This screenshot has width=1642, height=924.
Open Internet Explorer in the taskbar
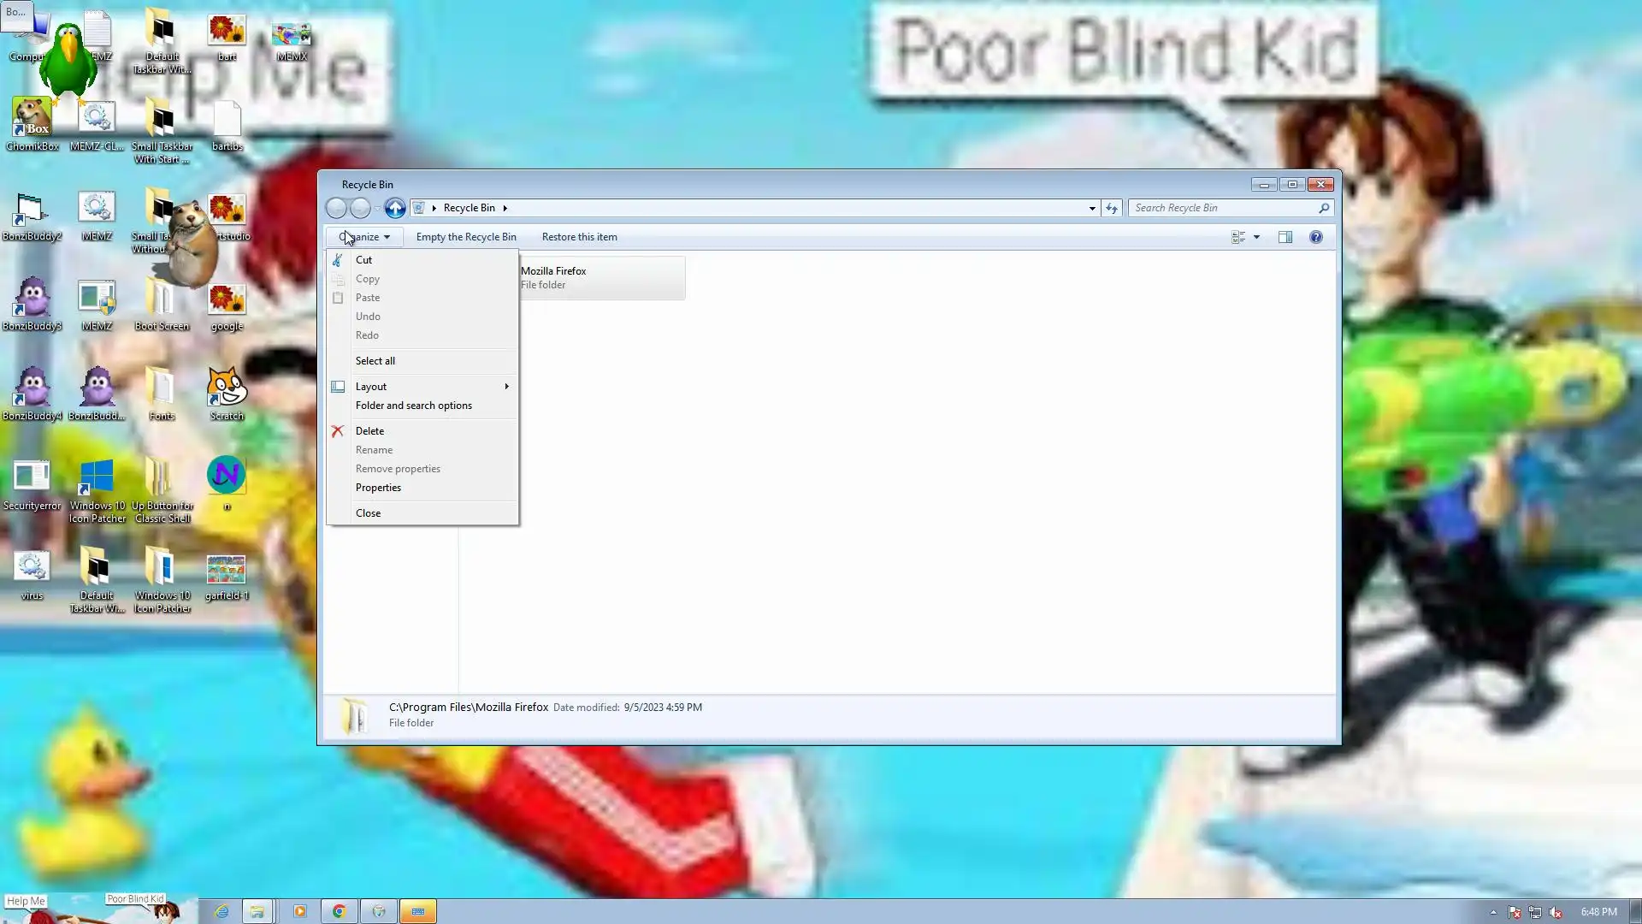coord(221,911)
